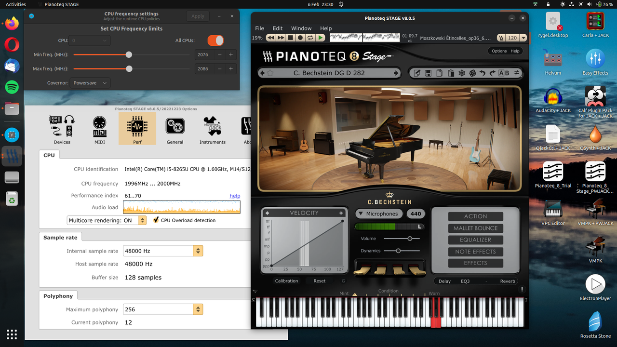
Task: Adjust the Dynamics slider
Action: tap(402, 251)
